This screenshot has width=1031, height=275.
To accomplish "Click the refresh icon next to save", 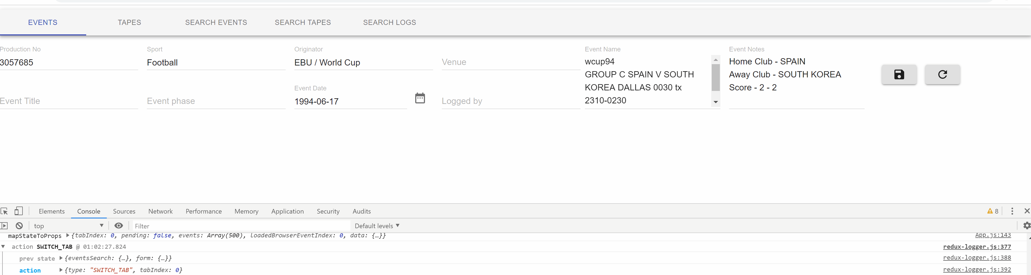I will point(942,75).
